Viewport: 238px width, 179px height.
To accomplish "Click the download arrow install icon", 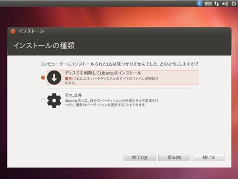I will tap(54, 78).
